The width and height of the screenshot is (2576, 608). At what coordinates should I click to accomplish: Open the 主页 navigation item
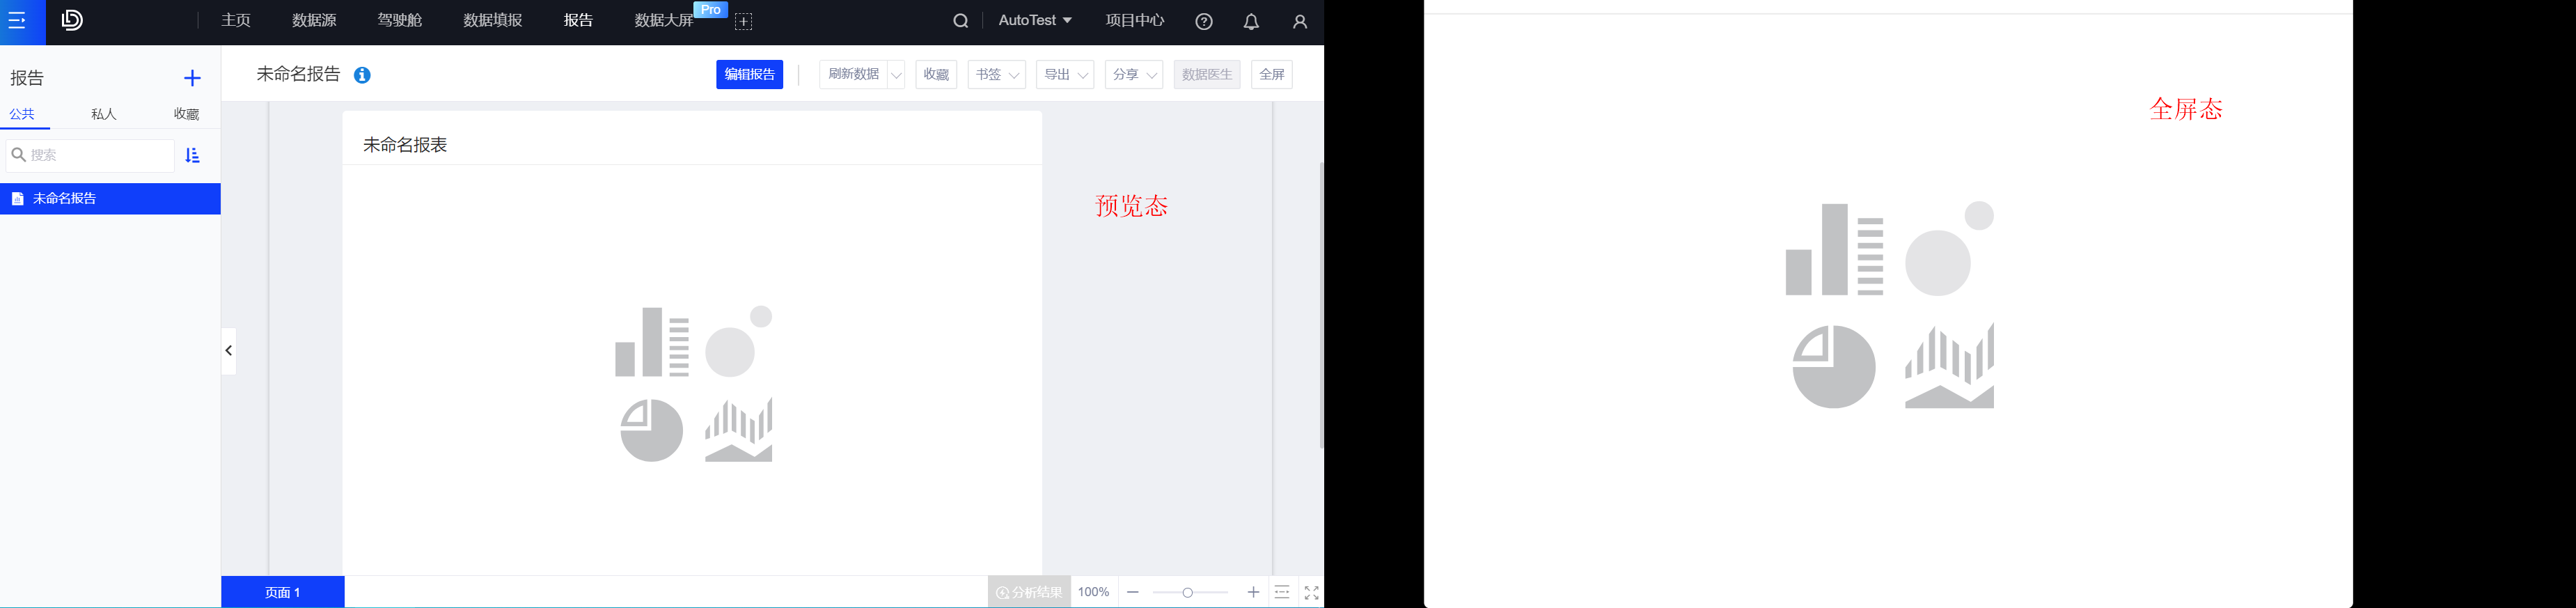[x=236, y=21]
